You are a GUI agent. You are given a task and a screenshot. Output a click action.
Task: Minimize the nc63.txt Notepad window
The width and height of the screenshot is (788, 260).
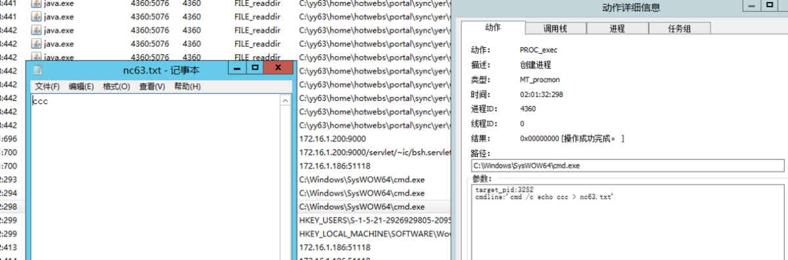coord(237,67)
